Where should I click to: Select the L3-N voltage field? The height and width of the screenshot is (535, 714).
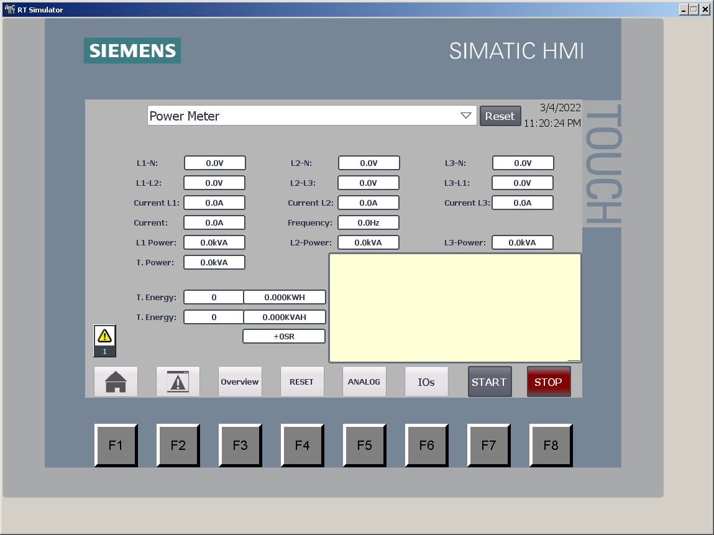[523, 163]
